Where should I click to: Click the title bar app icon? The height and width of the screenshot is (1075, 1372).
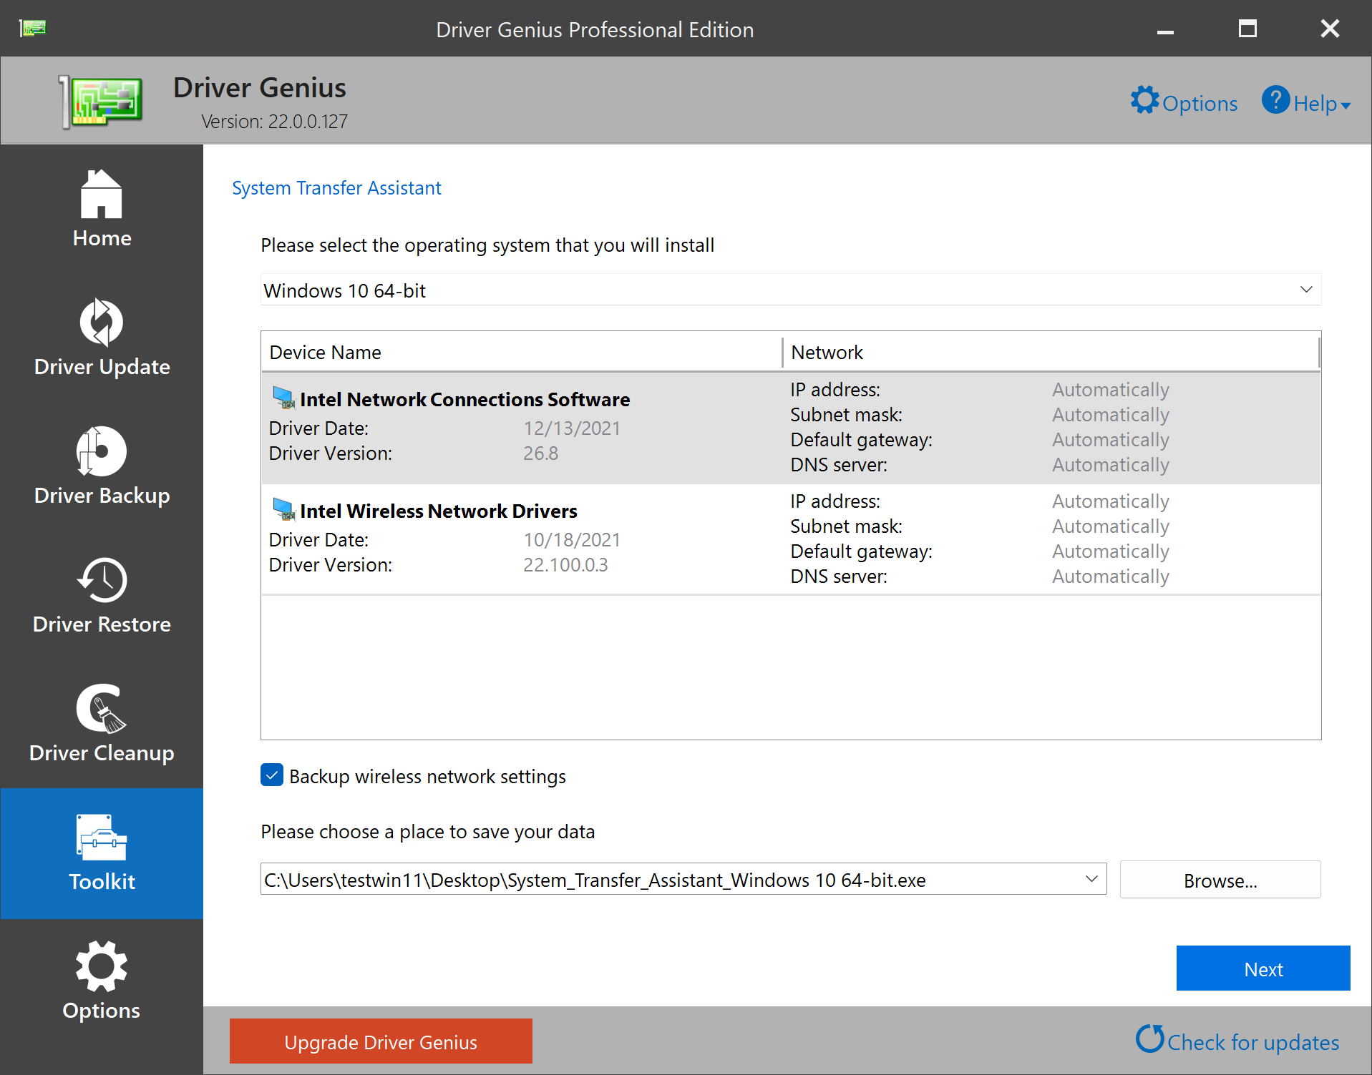[33, 28]
